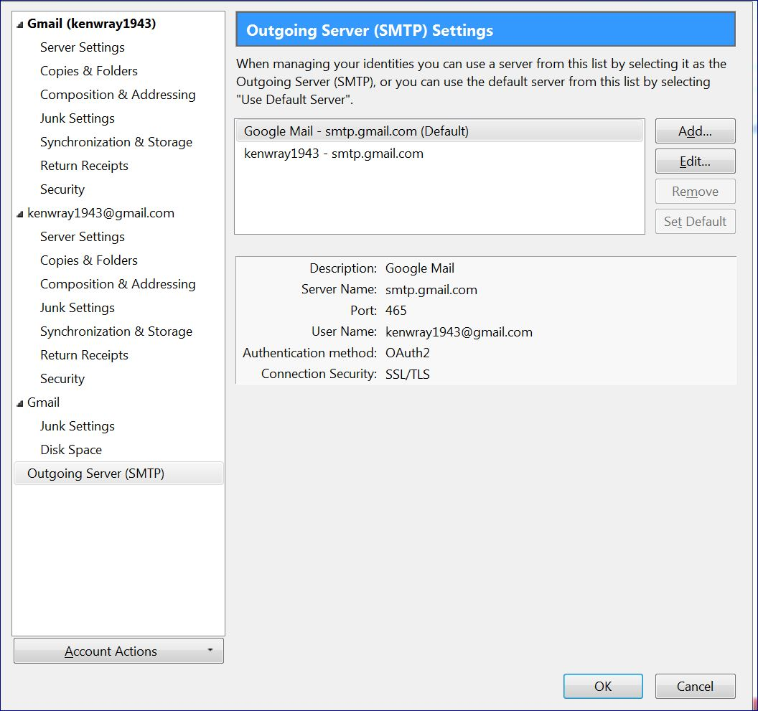Select Outgoing Server (SMTP) in sidebar
758x711 pixels.
[x=96, y=474]
